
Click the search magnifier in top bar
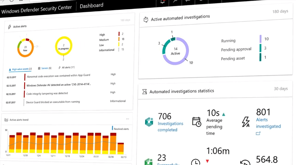point(175,1)
